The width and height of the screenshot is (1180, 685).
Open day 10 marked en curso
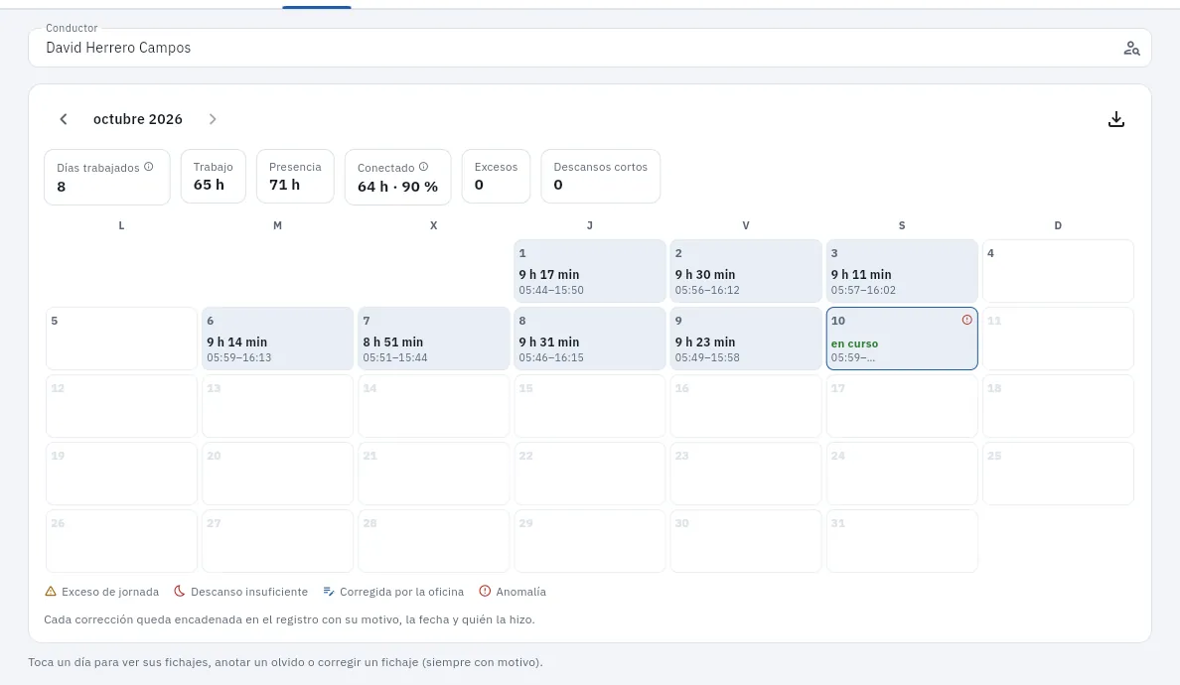click(902, 339)
